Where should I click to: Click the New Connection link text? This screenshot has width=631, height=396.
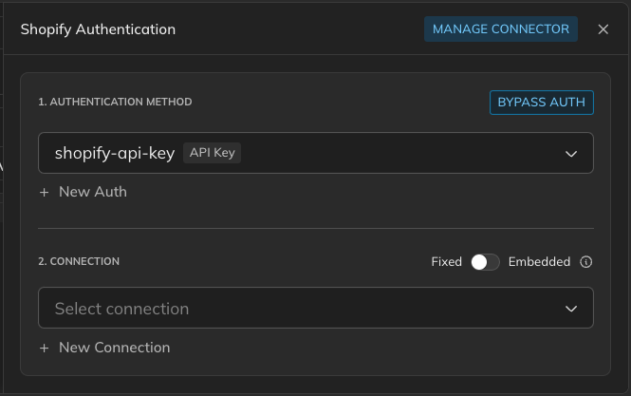(114, 348)
